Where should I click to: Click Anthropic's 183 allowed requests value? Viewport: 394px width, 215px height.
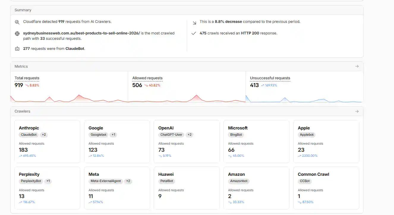coord(23,150)
